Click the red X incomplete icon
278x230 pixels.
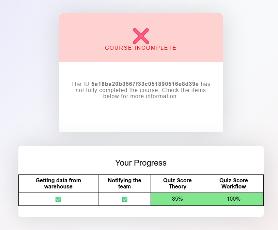coord(141,36)
